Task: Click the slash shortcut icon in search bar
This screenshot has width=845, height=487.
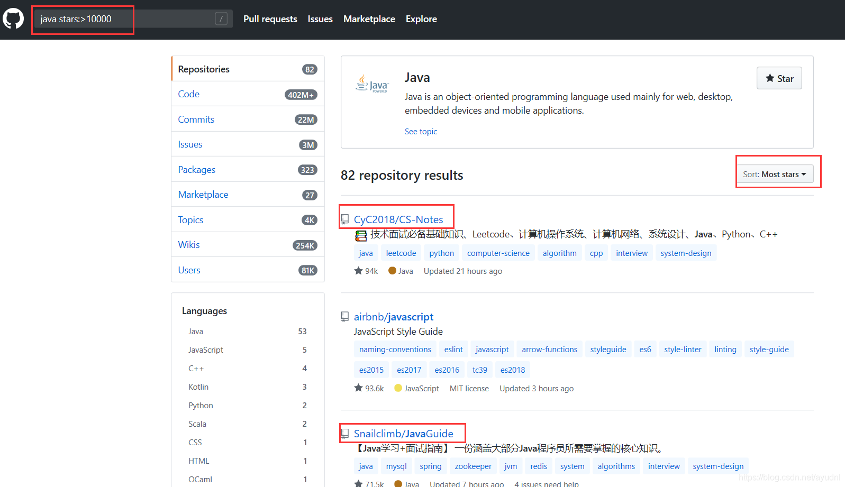Action: point(221,19)
